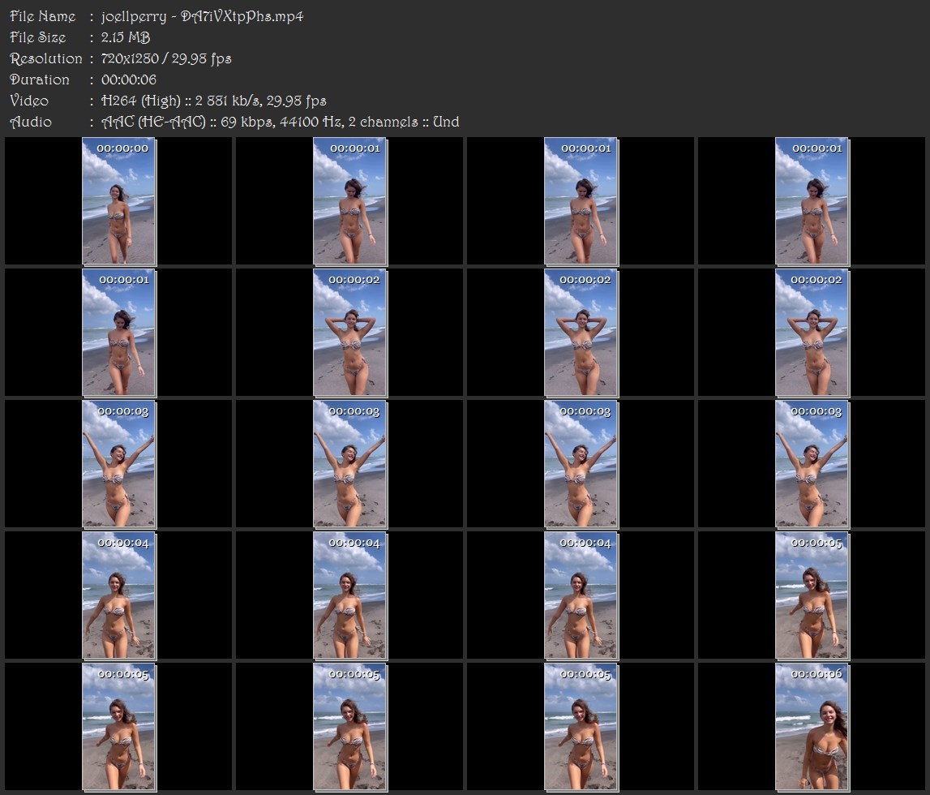The height and width of the screenshot is (795, 930).
Task: Click the 'Resolution' label
Action: [46, 58]
